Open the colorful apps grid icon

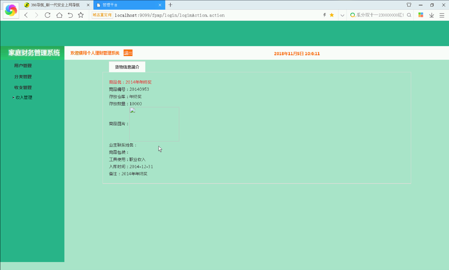click(421, 15)
